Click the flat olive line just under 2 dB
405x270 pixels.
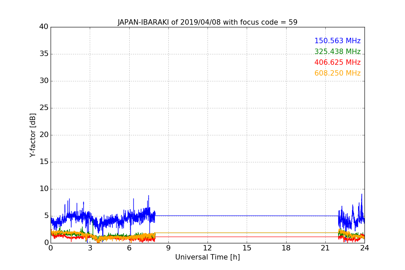(x=247, y=233)
